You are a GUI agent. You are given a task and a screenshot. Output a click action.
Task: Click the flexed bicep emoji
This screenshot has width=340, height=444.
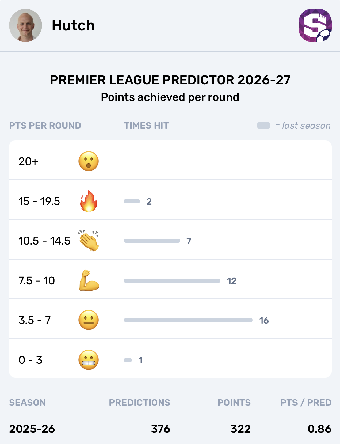click(x=89, y=280)
